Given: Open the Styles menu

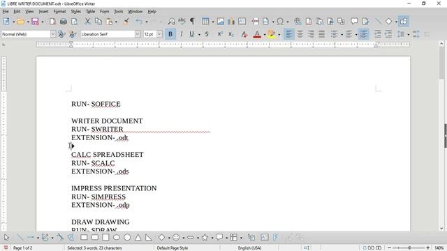Looking at the screenshot, I should point(75,12).
